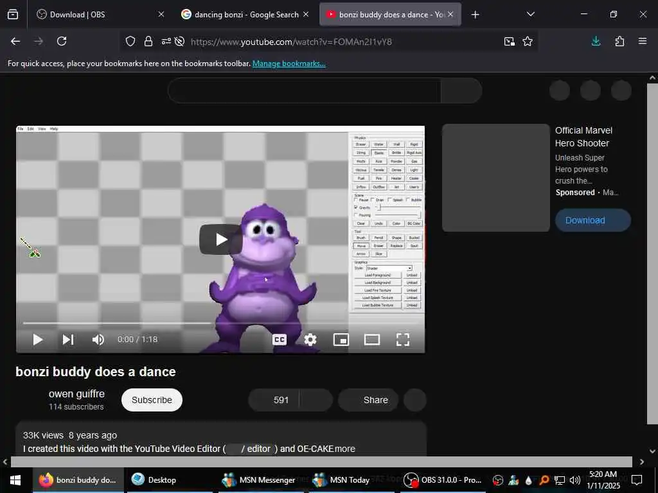Toggle theater mode in the player
The width and height of the screenshot is (658, 493).
372,340
